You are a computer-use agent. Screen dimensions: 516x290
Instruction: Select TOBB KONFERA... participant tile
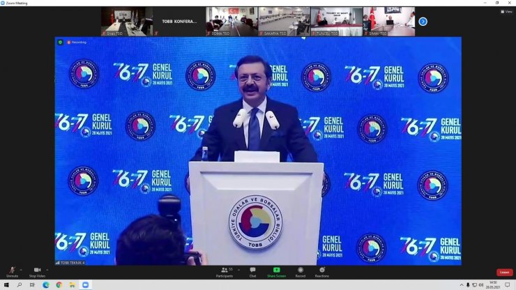179,22
